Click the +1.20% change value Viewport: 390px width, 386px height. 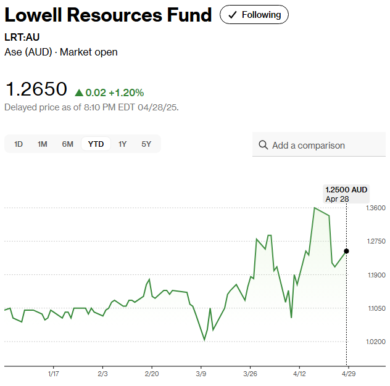point(126,92)
